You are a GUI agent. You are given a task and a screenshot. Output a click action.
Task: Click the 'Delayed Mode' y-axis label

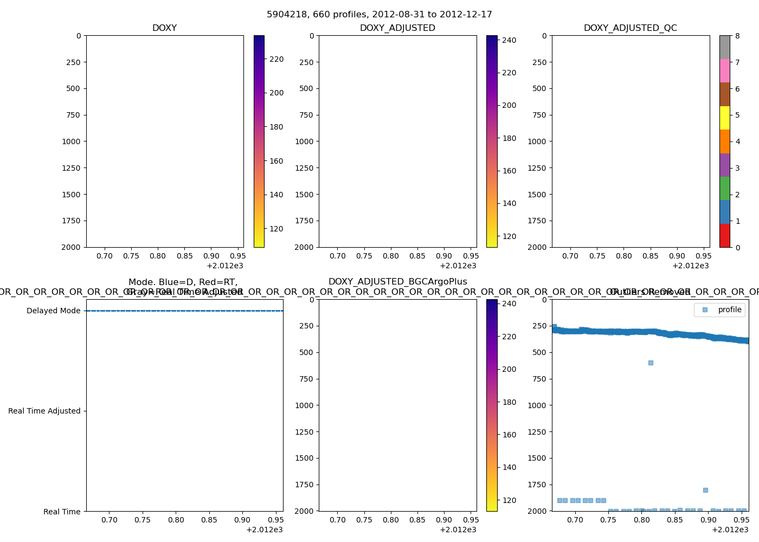coord(53,311)
